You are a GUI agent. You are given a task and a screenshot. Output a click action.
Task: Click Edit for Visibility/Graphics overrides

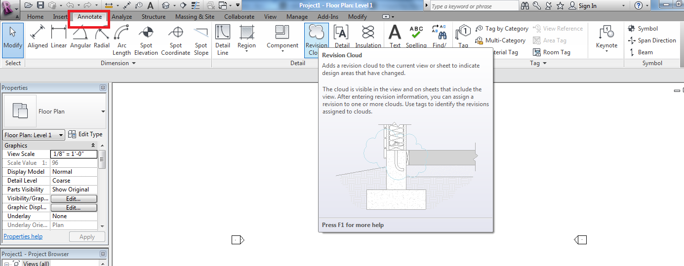(74, 198)
